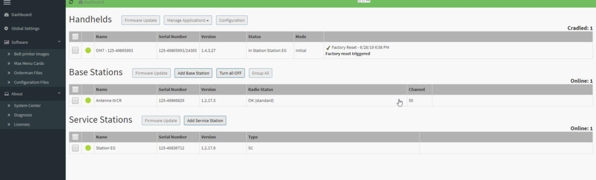The height and width of the screenshot is (180, 596).
Task: Click handheld version 1.4.3.27
Action: (208, 50)
